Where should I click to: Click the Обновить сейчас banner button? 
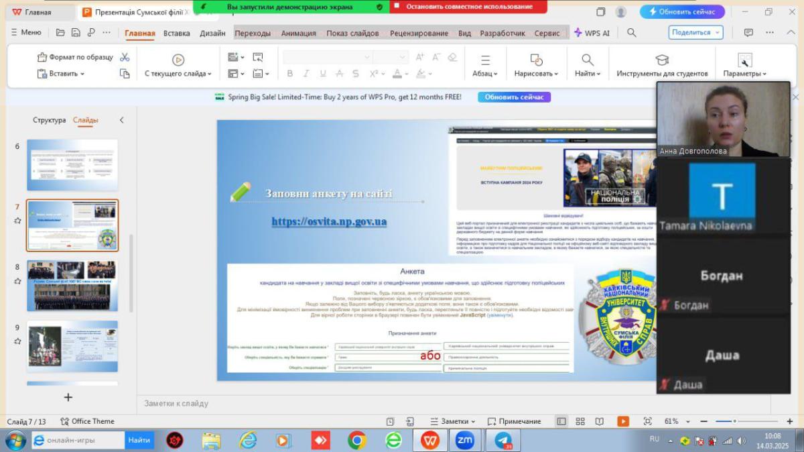click(514, 97)
